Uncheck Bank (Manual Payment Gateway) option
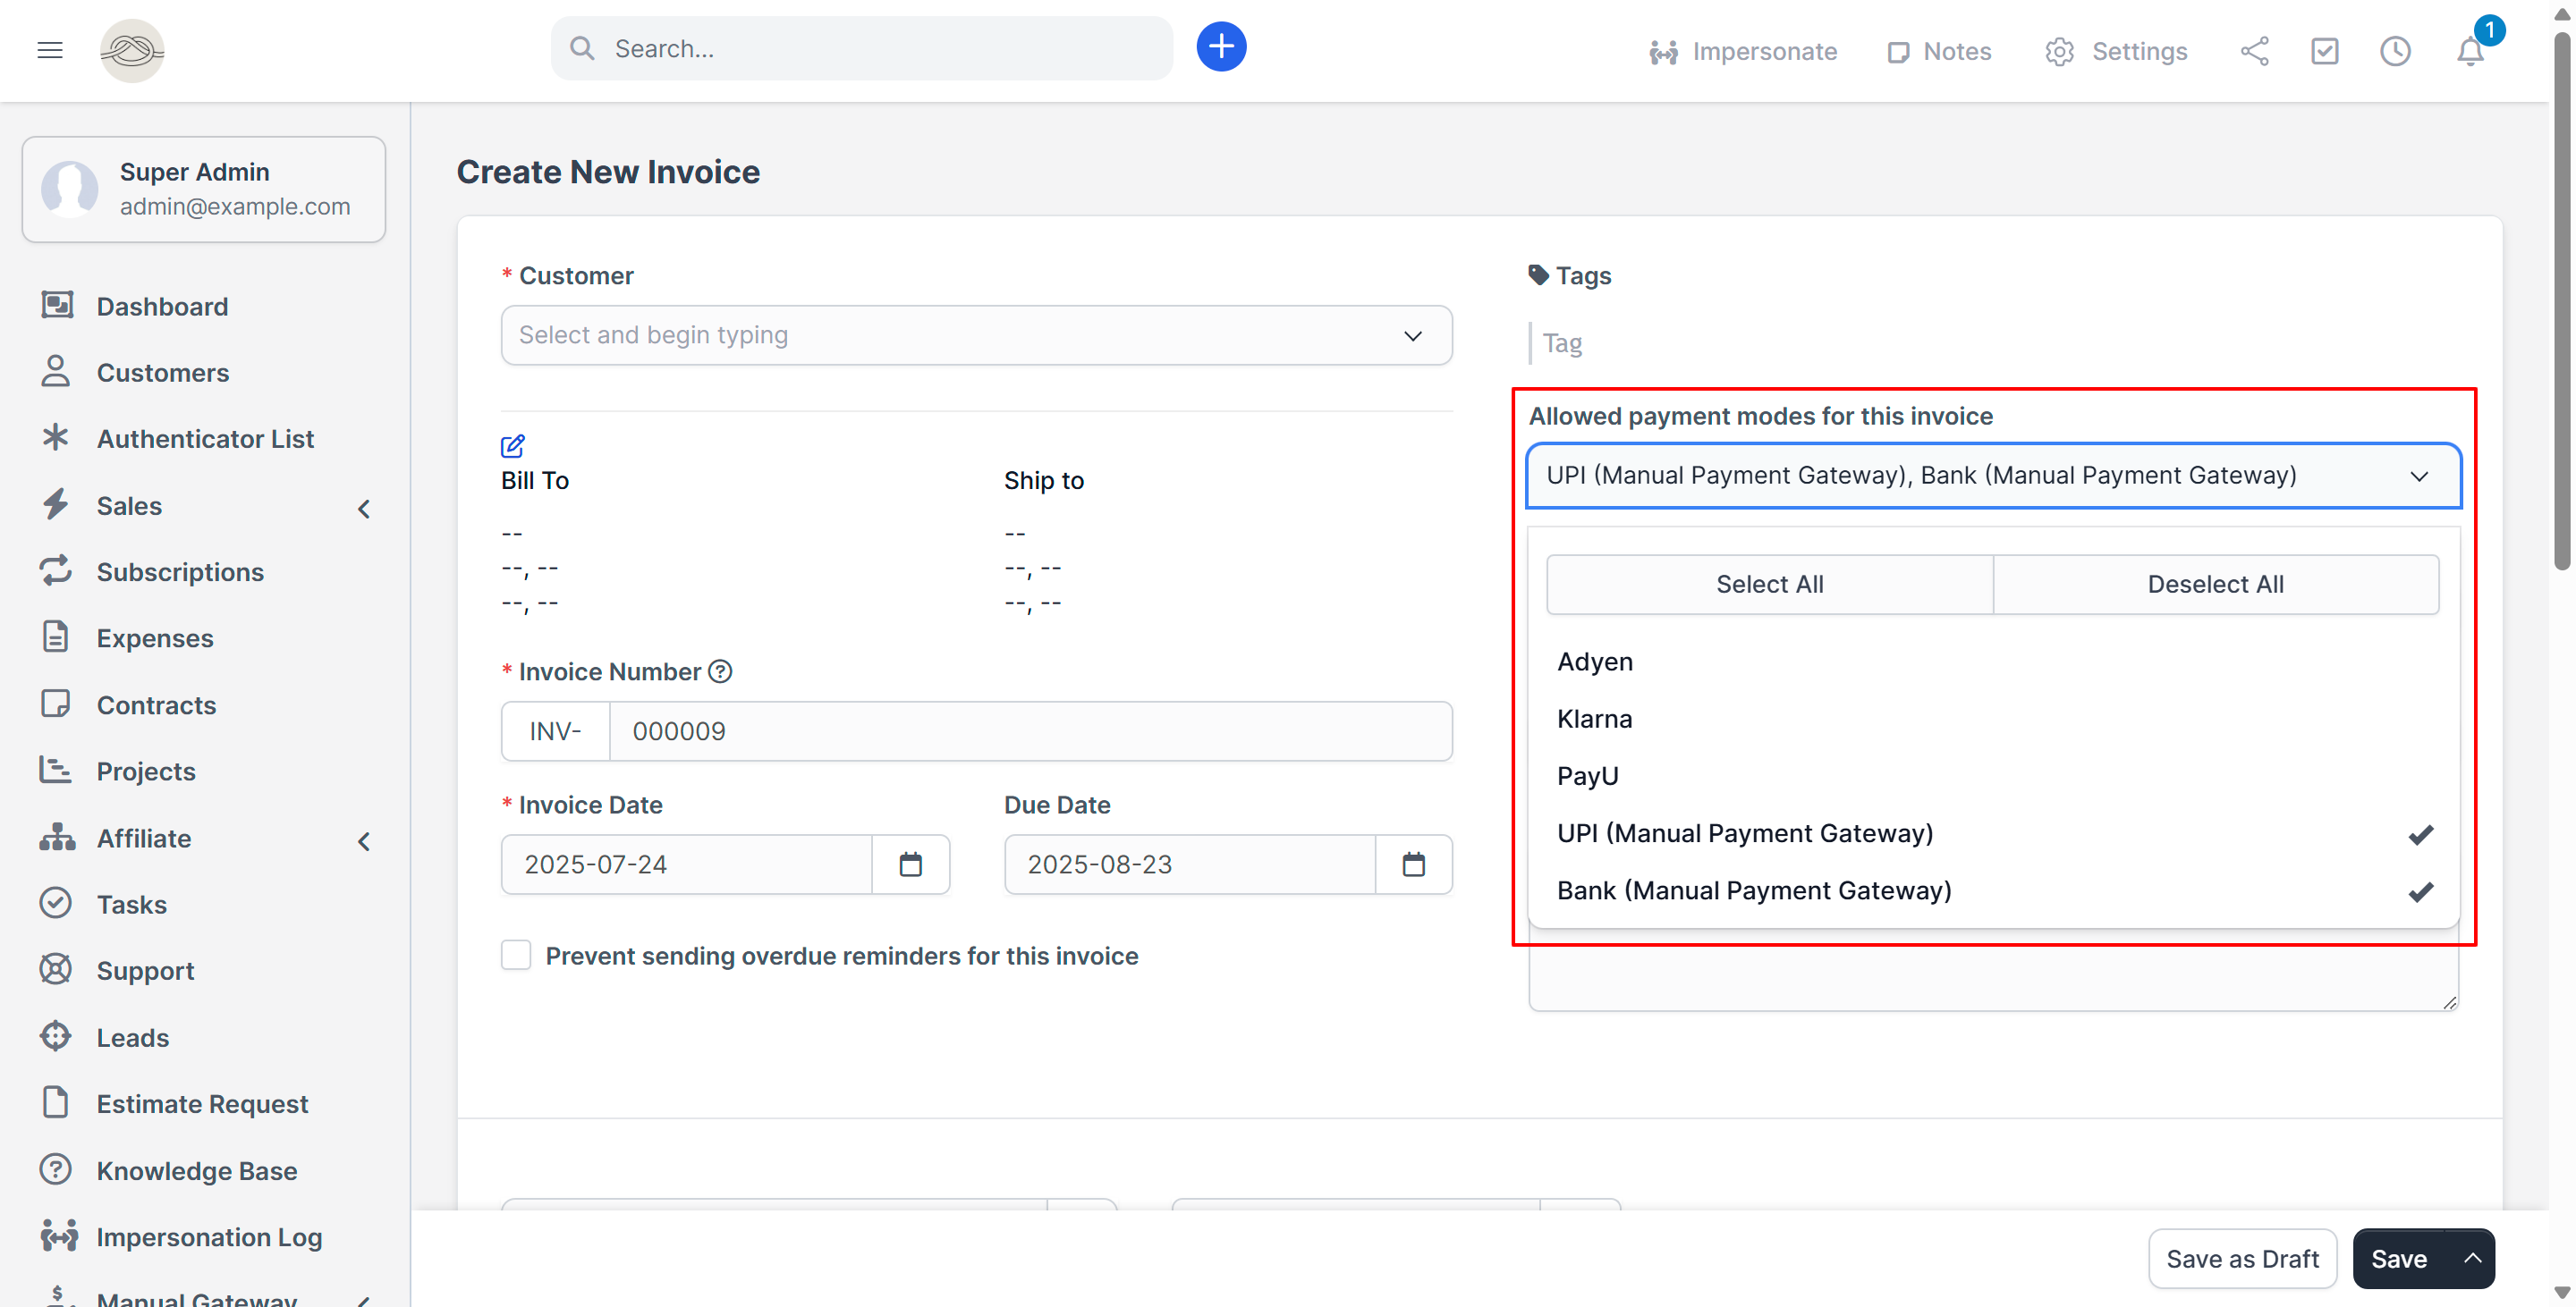 [1753, 890]
